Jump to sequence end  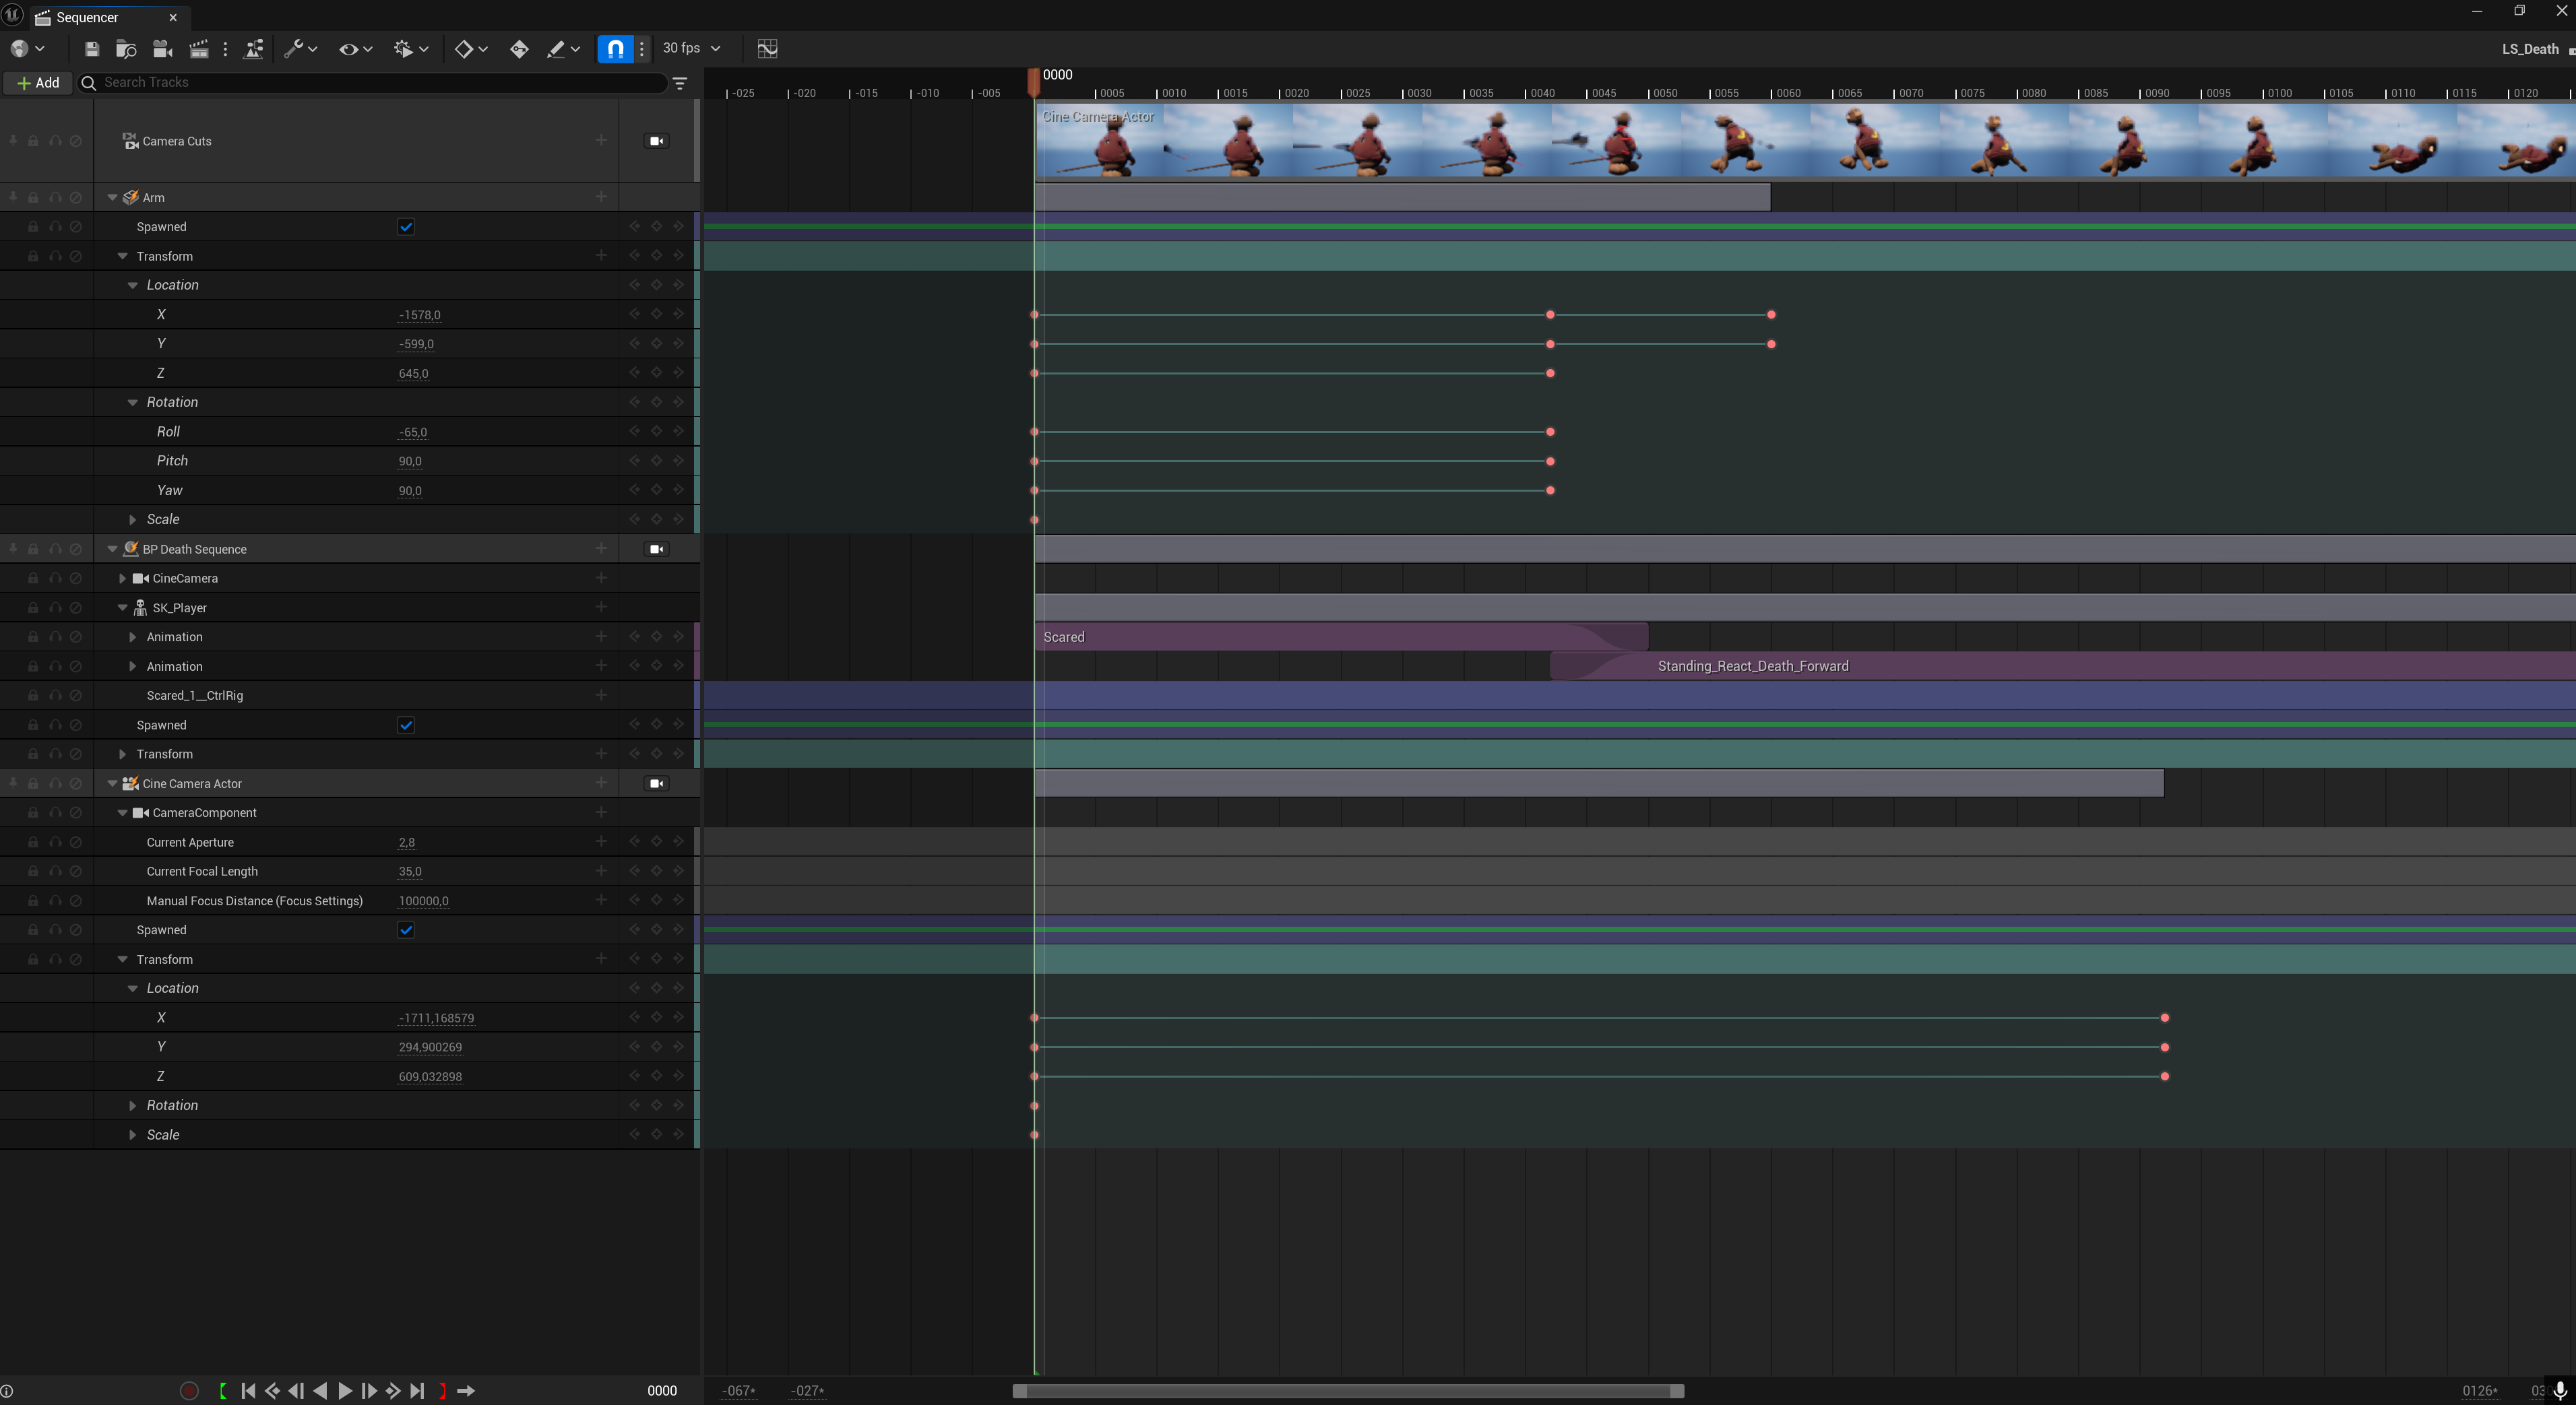(x=418, y=1390)
